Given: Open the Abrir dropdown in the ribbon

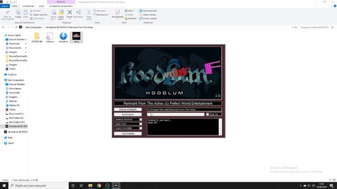Looking at the screenshot, I should [130, 10].
